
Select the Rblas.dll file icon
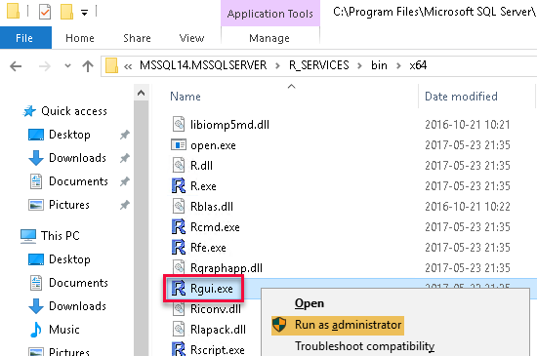point(179,206)
